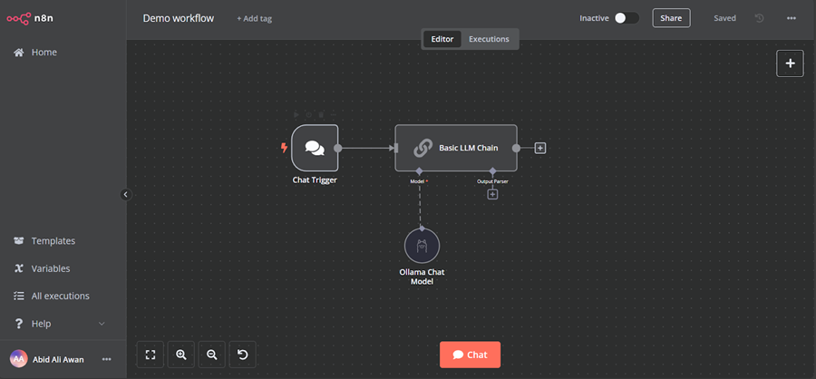Select the Basic LLM Chain node
The image size is (816, 379).
click(x=456, y=148)
